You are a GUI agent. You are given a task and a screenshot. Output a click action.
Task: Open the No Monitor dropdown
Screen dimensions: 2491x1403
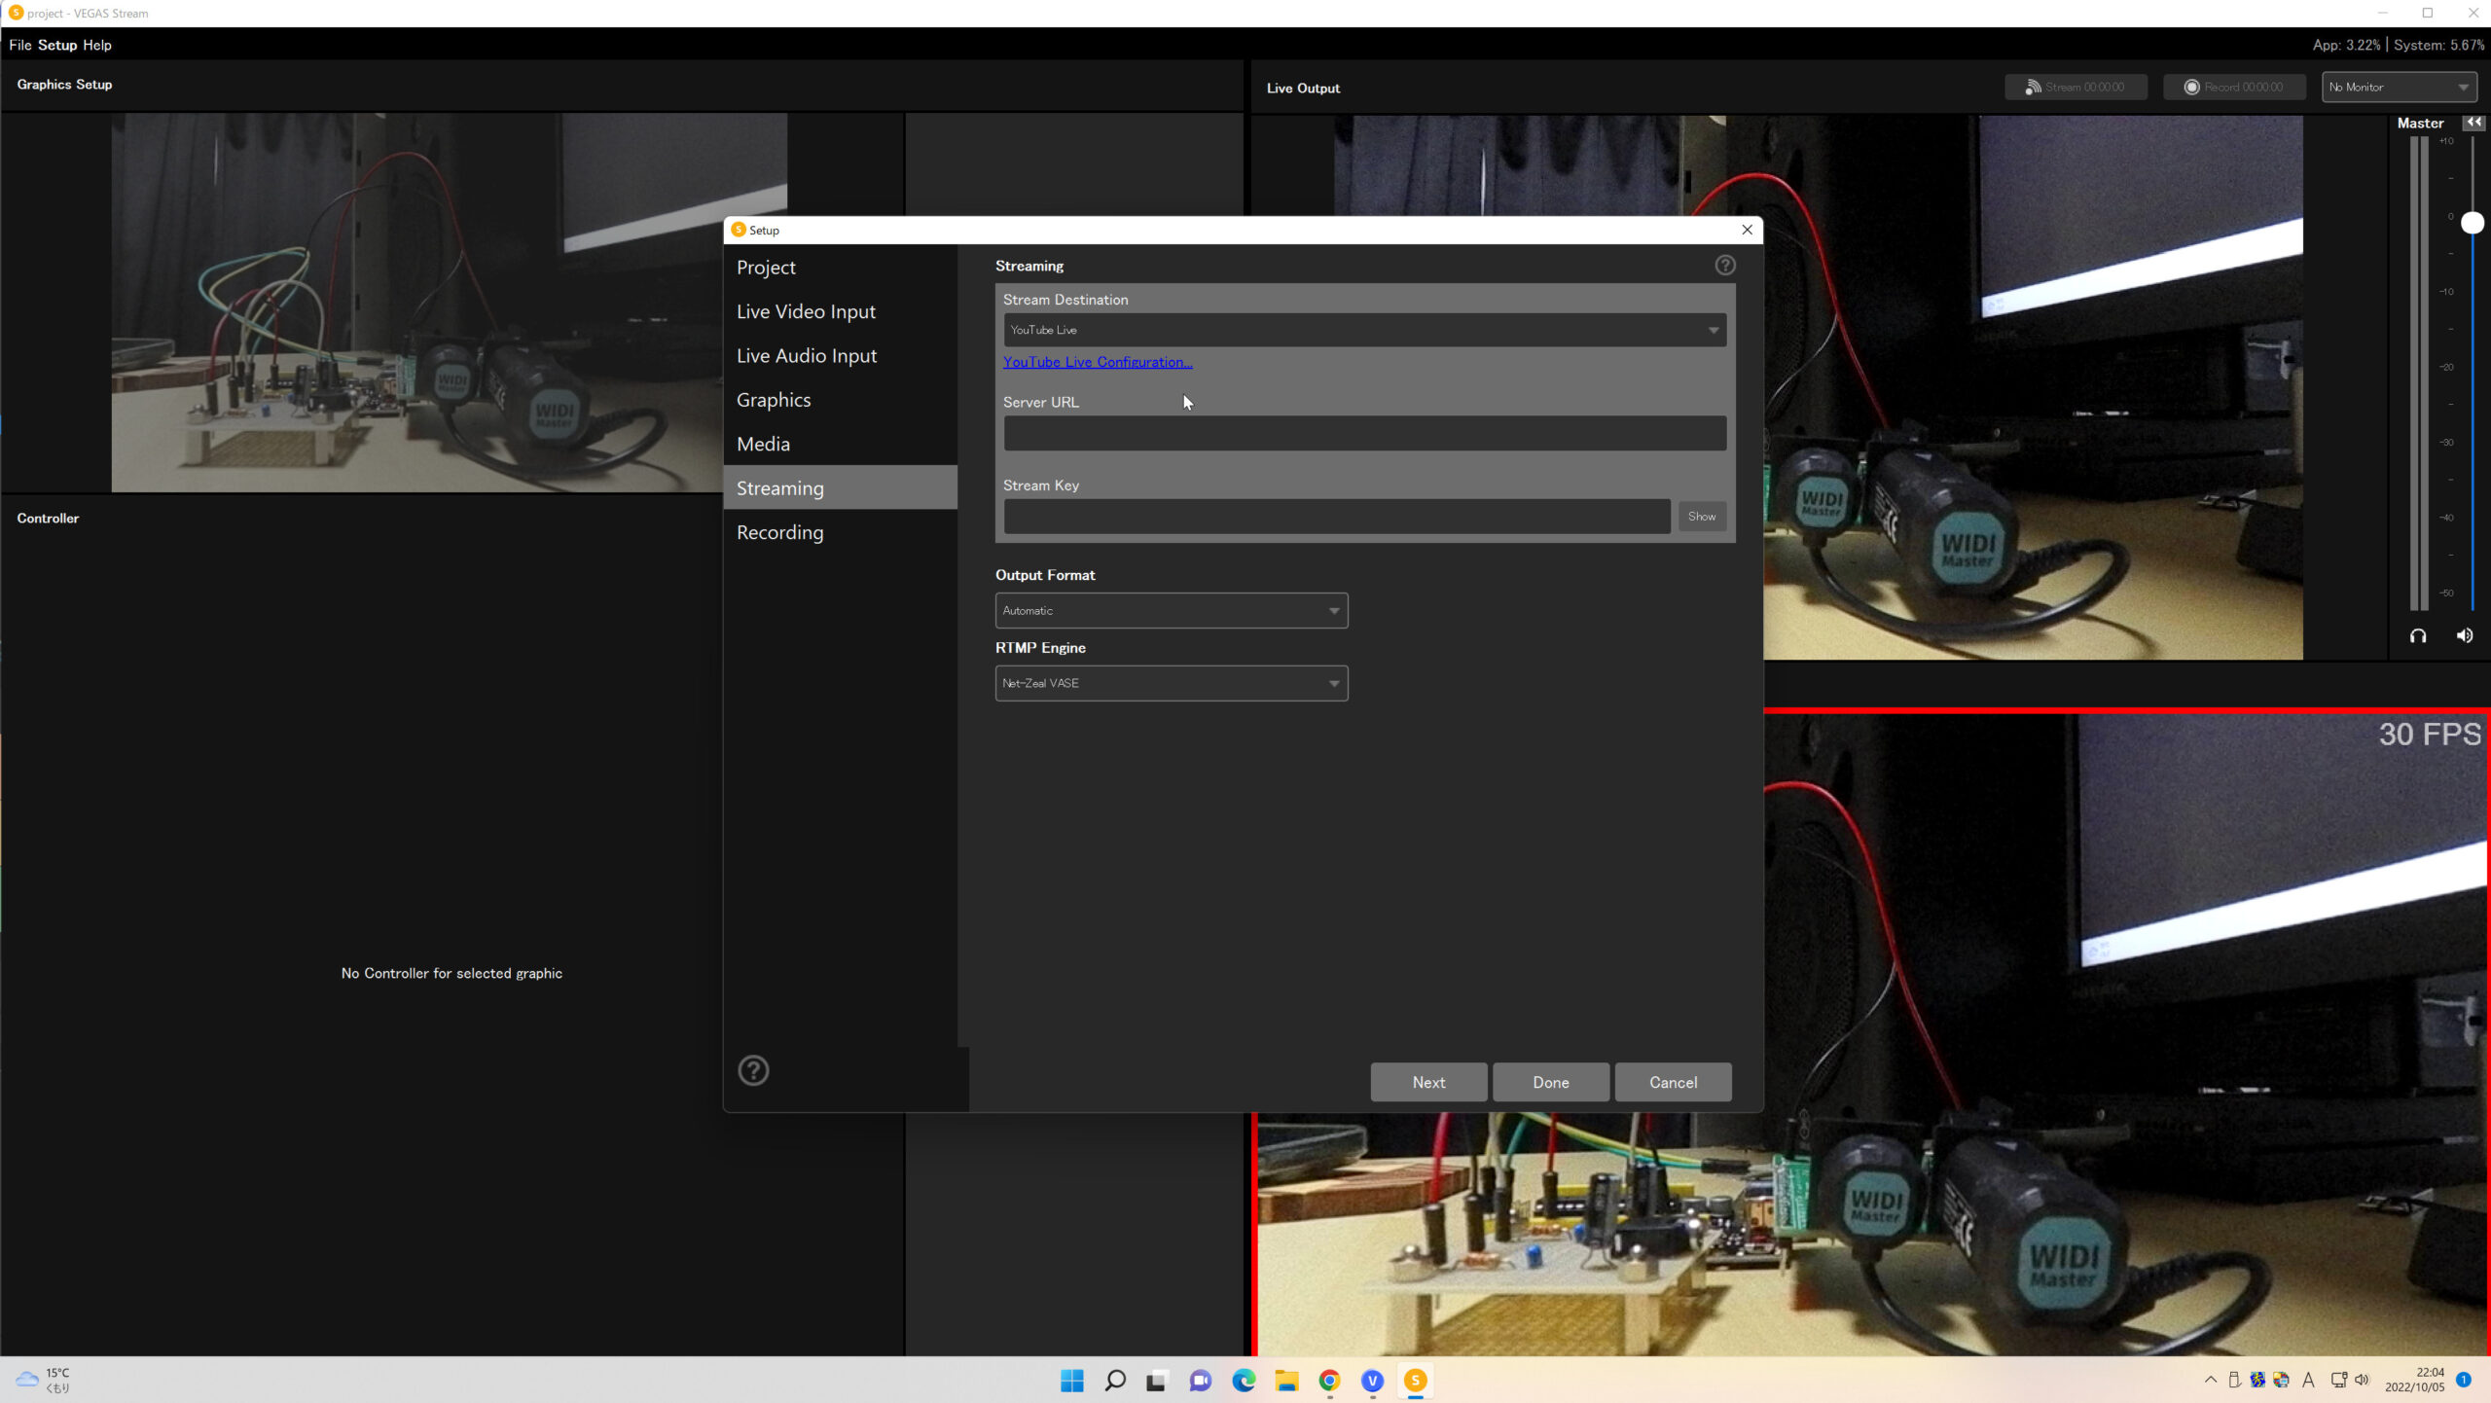(2399, 87)
